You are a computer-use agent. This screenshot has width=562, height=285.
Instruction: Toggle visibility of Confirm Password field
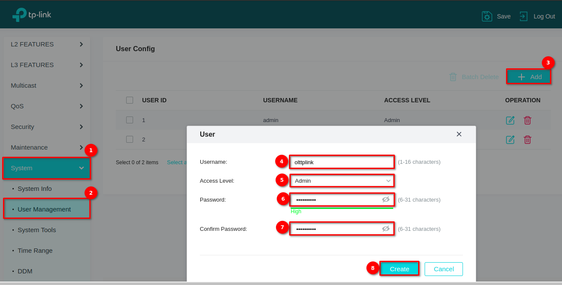[x=386, y=229]
